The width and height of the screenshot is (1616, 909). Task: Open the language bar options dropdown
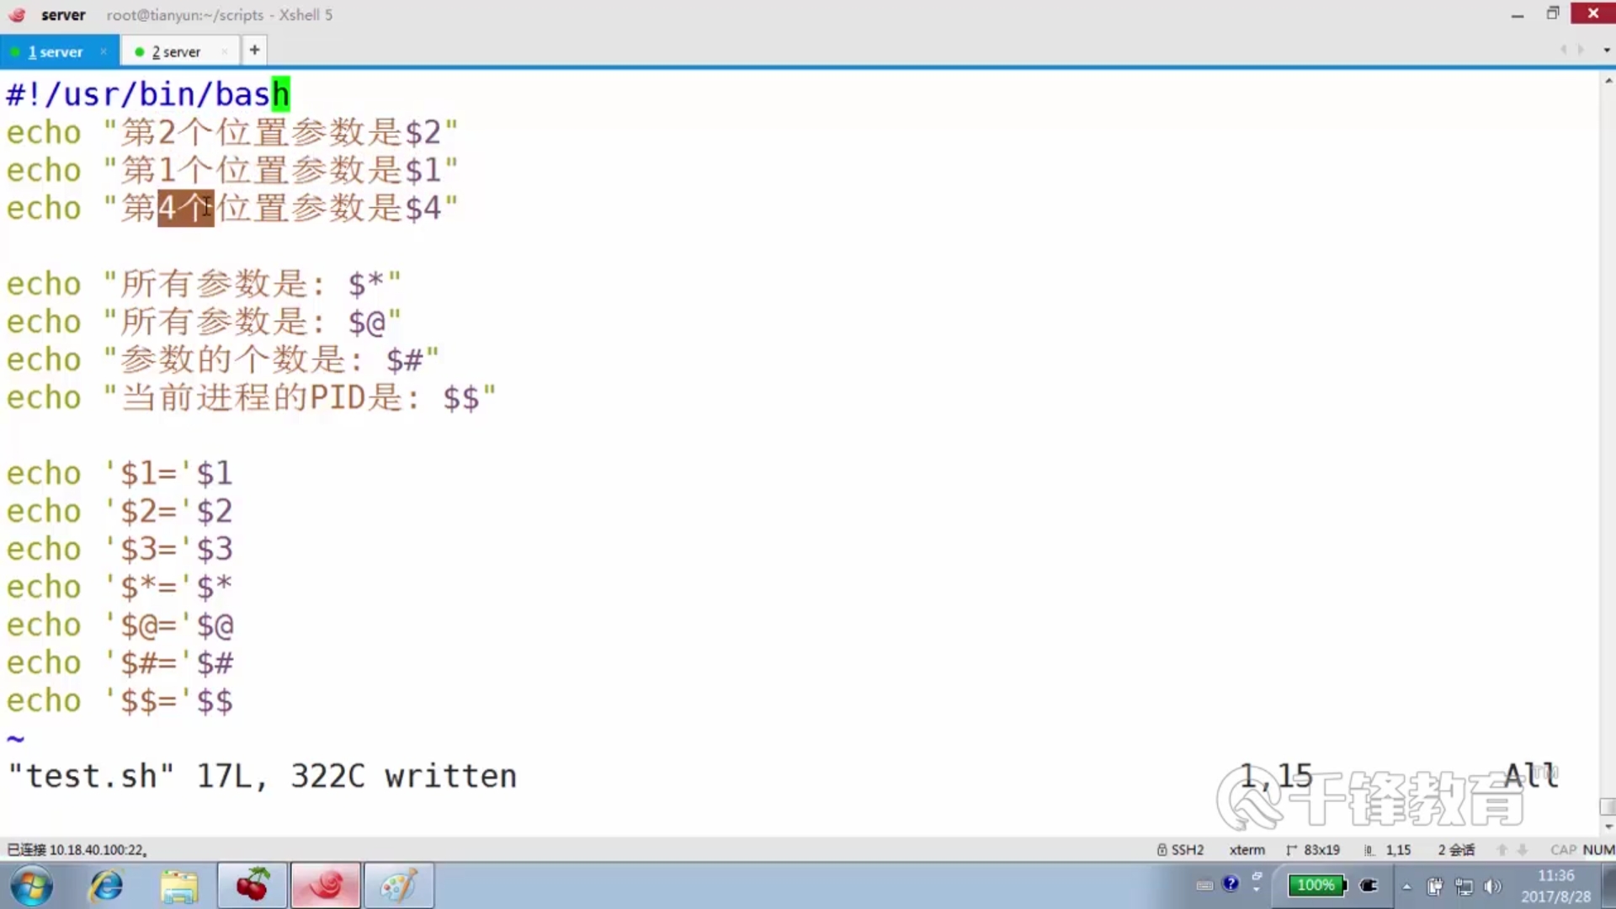1257,890
